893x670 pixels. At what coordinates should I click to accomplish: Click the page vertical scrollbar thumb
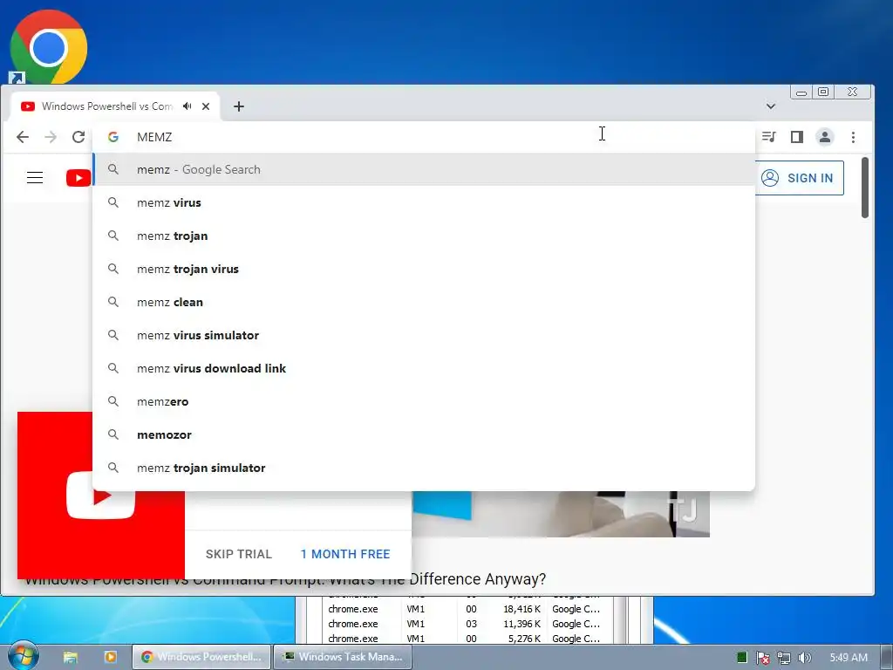(x=864, y=188)
